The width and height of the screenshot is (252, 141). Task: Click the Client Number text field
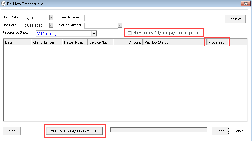tap(101, 18)
